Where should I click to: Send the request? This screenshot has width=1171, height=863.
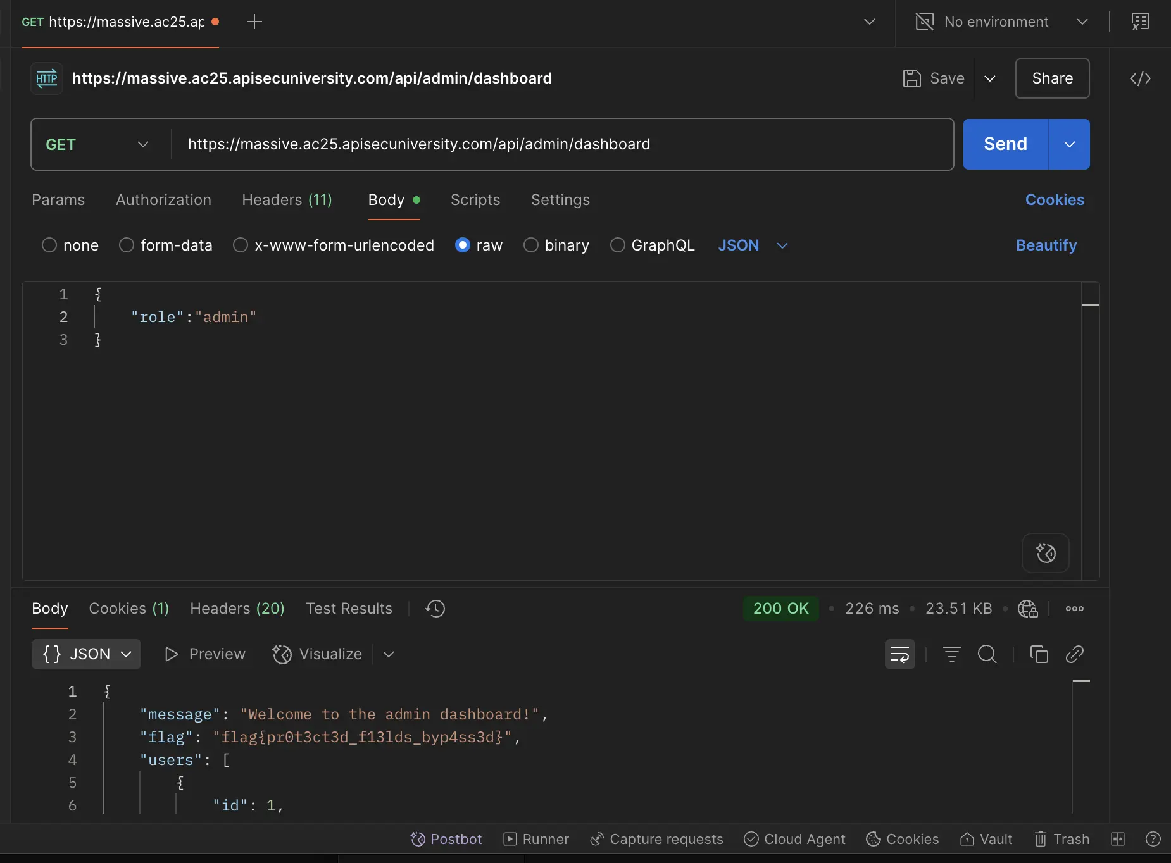(1005, 144)
